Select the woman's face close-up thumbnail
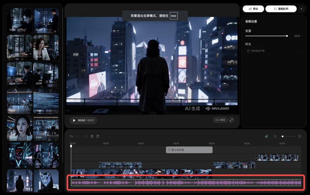 (20, 128)
